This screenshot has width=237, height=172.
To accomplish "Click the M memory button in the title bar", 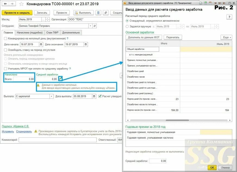I will point(216,3).
